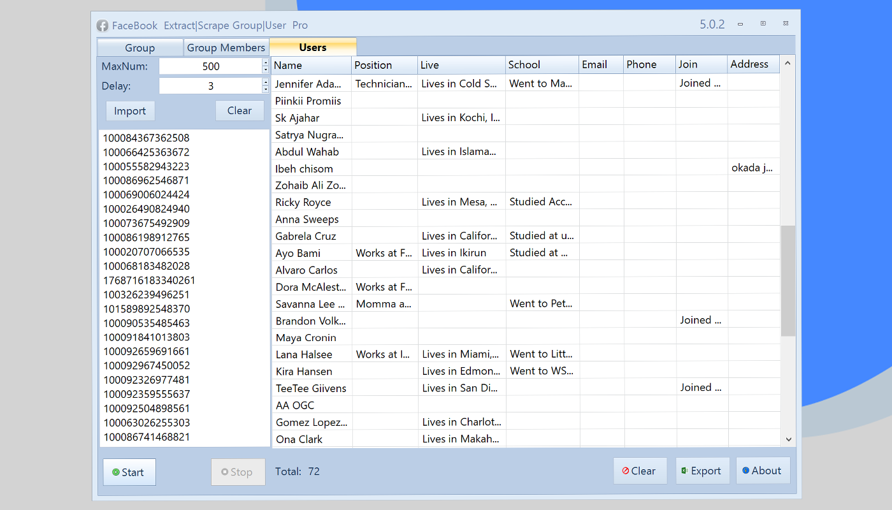
Task: Select ID 100092967450052 in the list
Action: point(147,365)
